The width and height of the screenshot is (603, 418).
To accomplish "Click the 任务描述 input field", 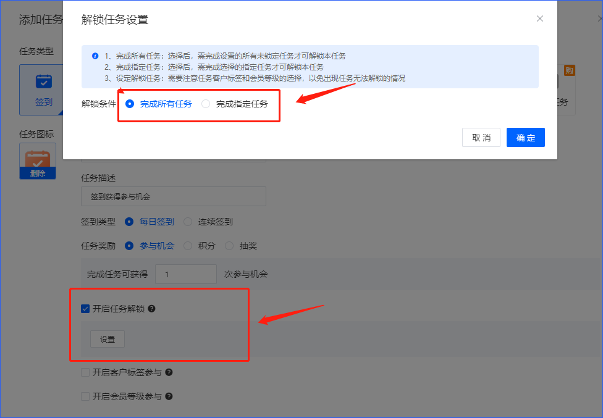I will [174, 196].
